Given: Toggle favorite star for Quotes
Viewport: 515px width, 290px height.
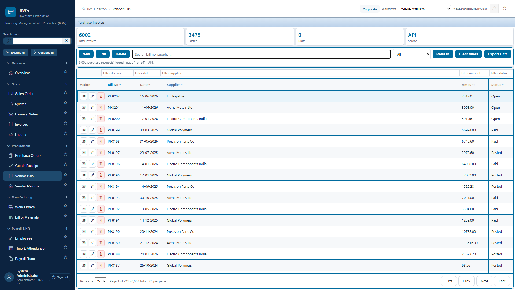Looking at the screenshot, I should [65, 103].
